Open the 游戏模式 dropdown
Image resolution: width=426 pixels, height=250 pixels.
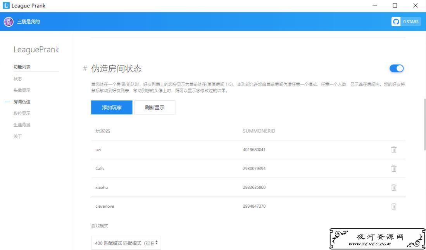point(126,243)
